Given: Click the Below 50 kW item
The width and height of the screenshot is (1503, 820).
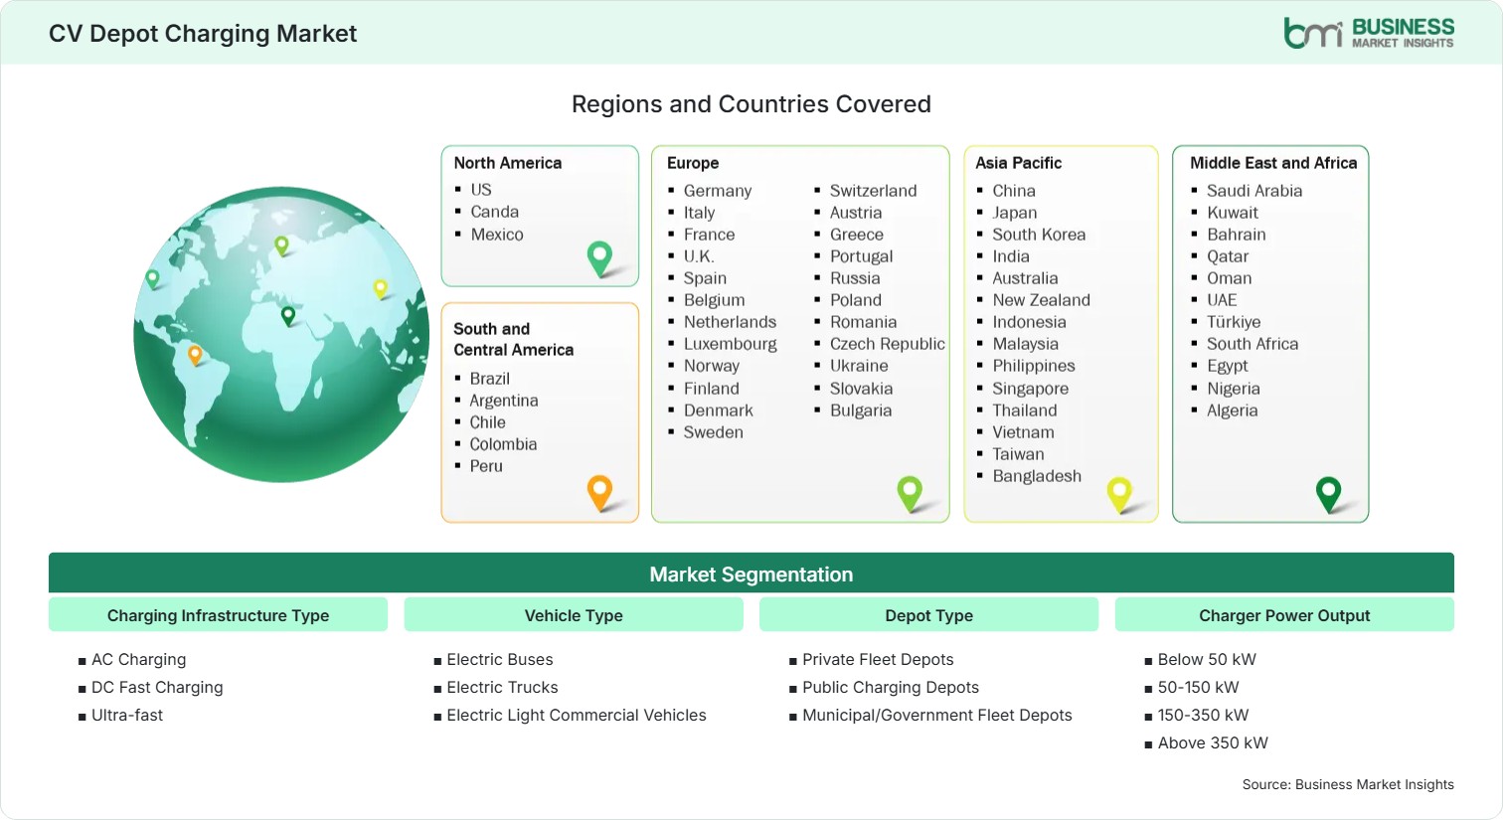Looking at the screenshot, I should tap(1207, 659).
